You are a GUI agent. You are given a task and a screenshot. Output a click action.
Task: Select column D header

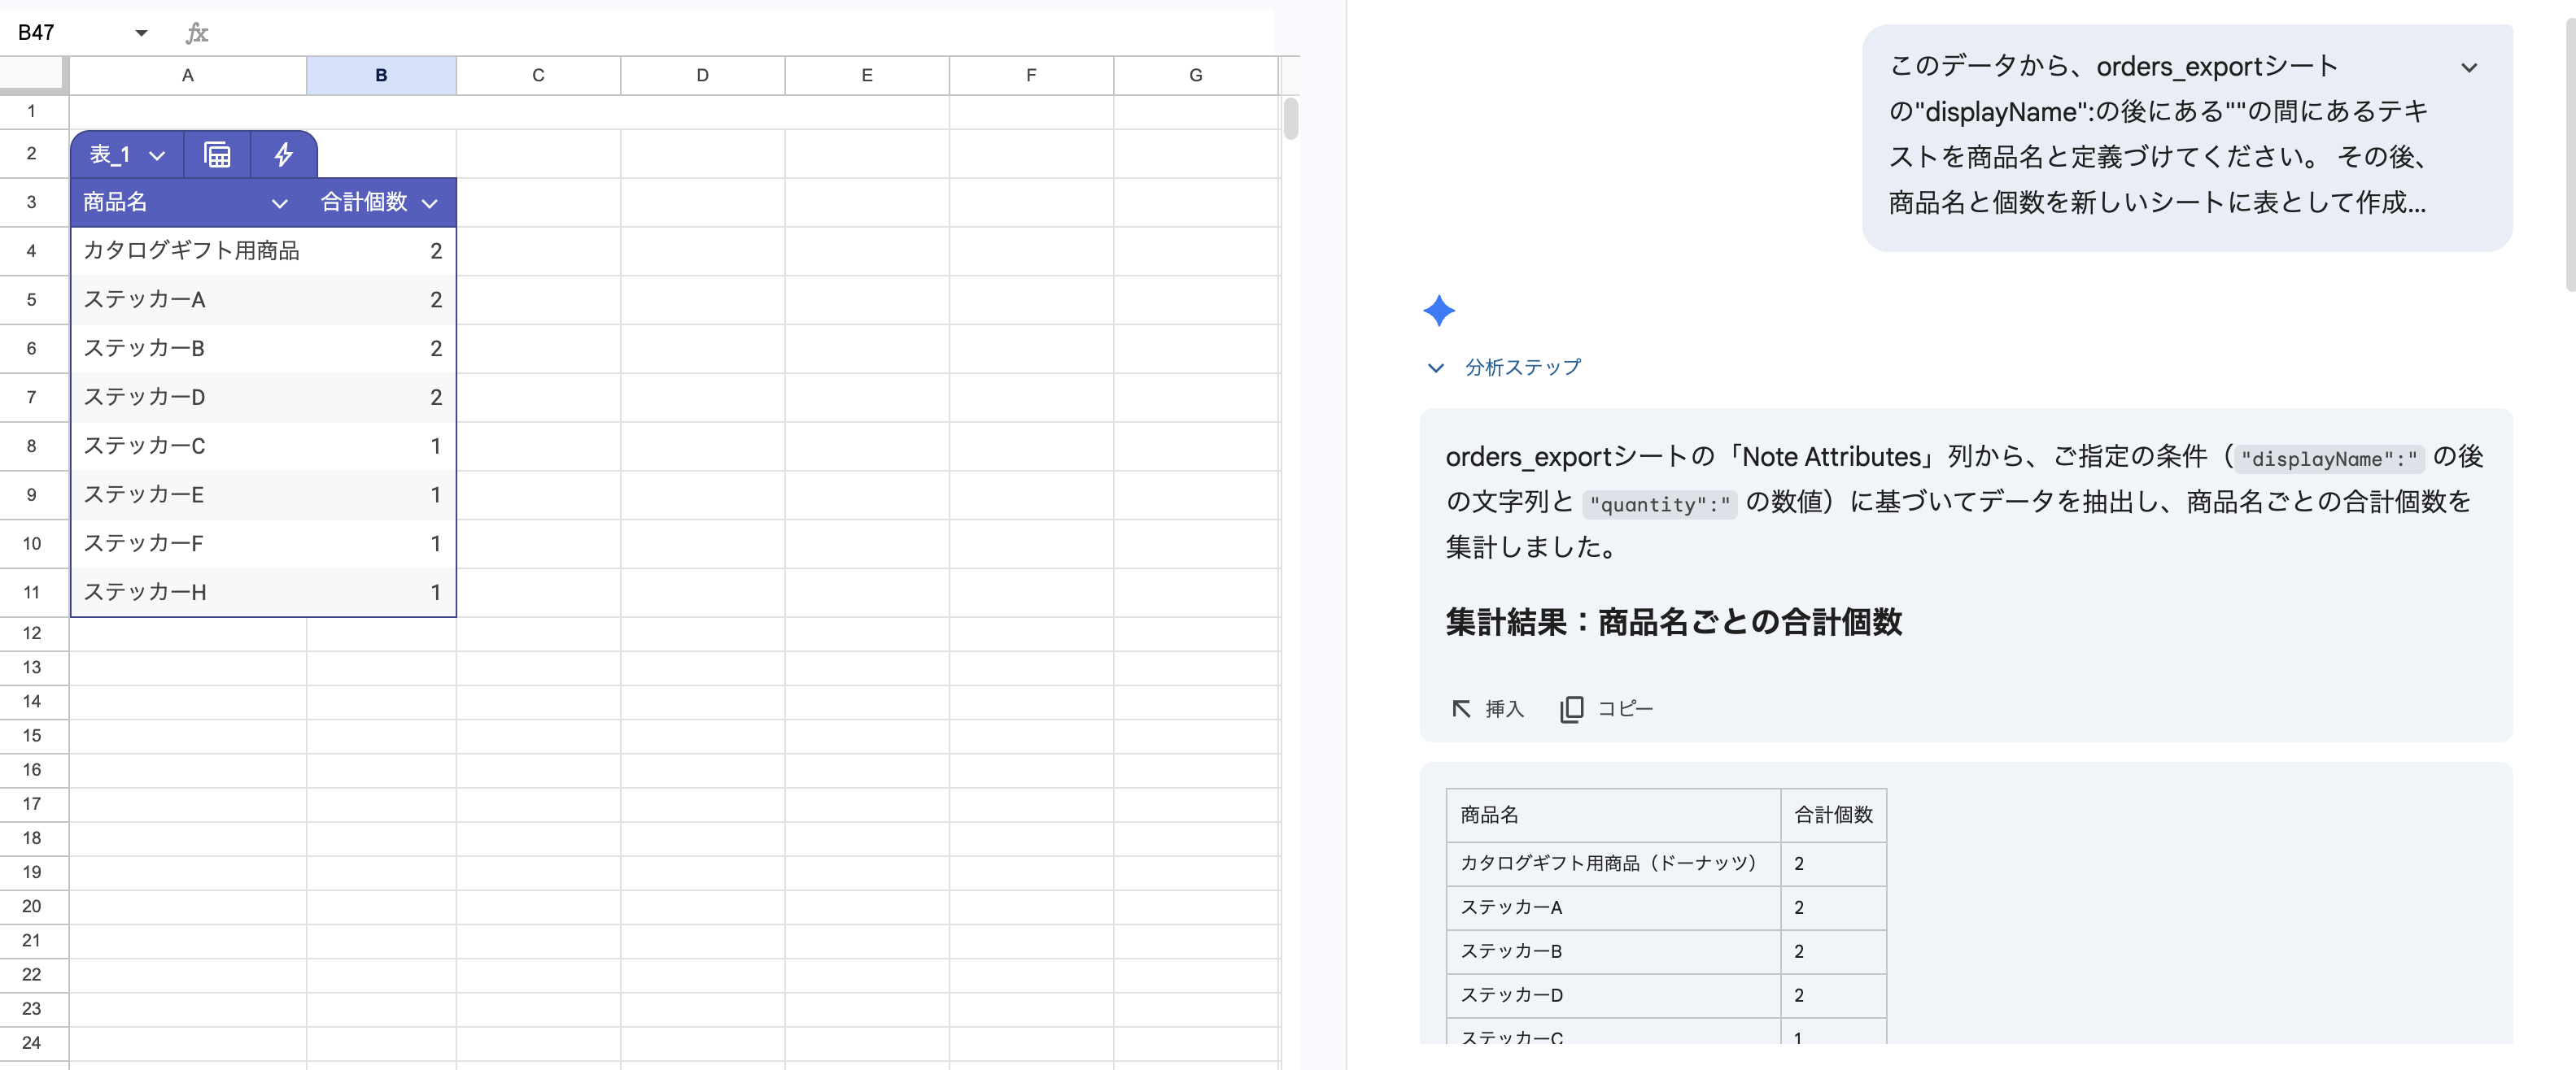pyautogui.click(x=702, y=75)
